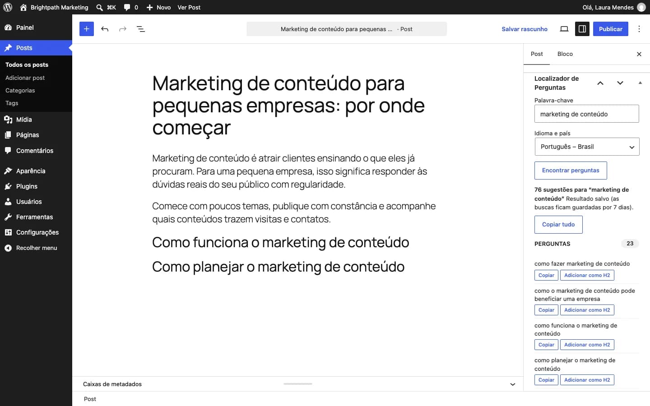Open Configurações menu
Viewport: 650px width, 406px height.
[36, 232]
